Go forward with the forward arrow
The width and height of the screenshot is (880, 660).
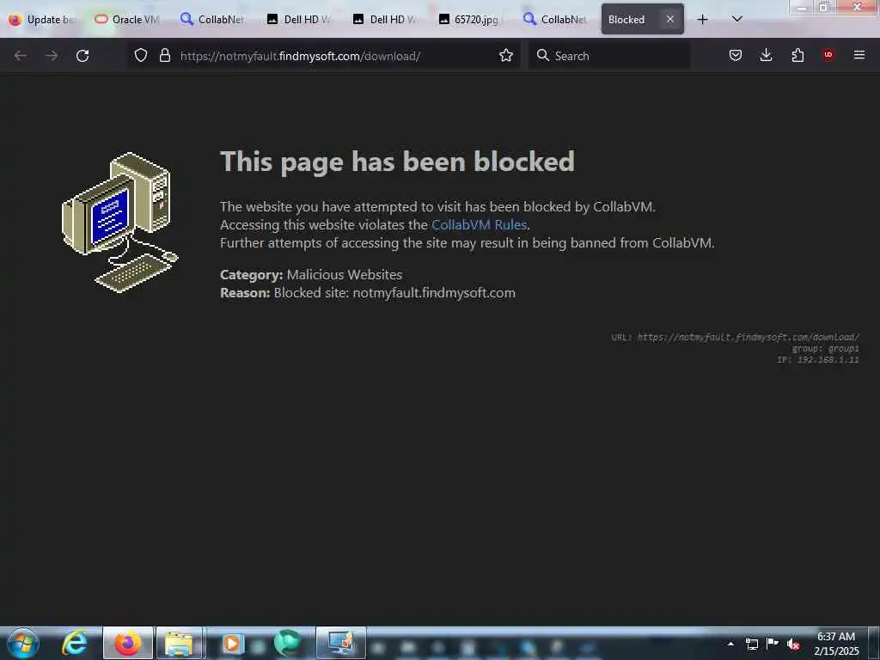[x=52, y=56]
